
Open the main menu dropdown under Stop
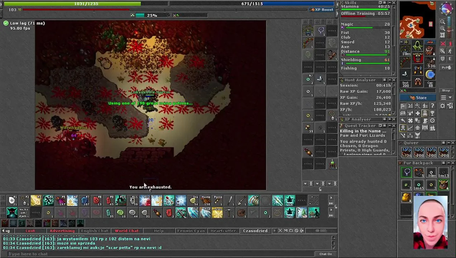tap(446, 97)
